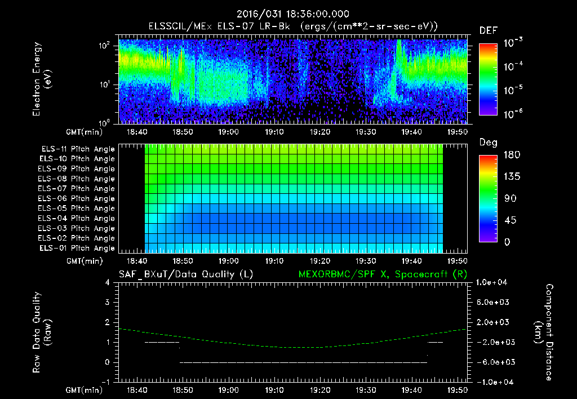The image size is (577, 399).
Task: Select ELS-01 Pitch Angle row label
Action: (x=77, y=248)
